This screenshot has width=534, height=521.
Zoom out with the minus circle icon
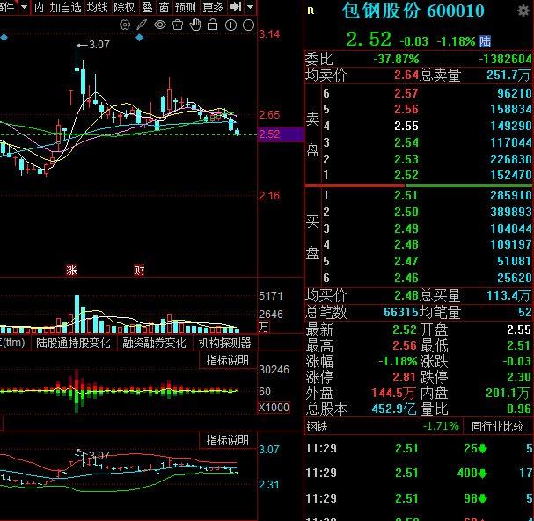coord(249,25)
